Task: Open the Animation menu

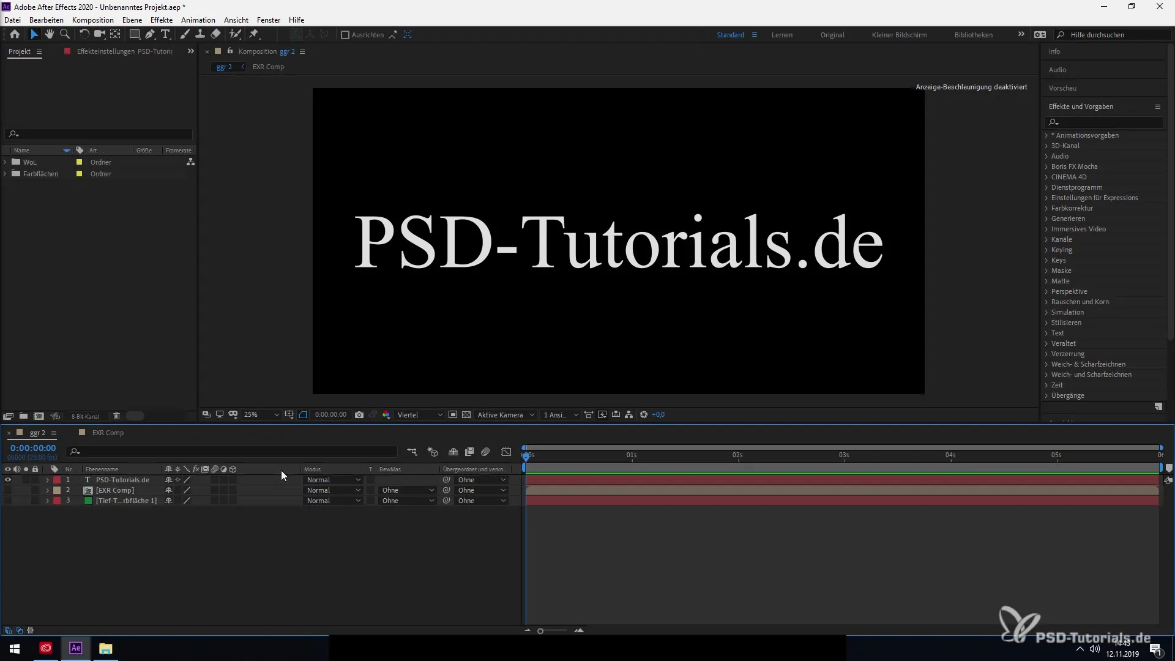Action: point(198,20)
